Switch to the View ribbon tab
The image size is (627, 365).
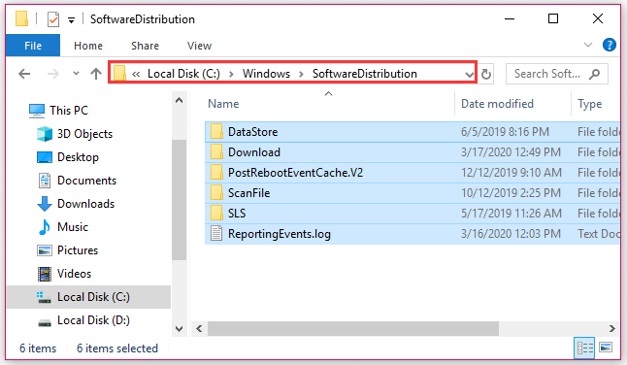click(x=199, y=46)
